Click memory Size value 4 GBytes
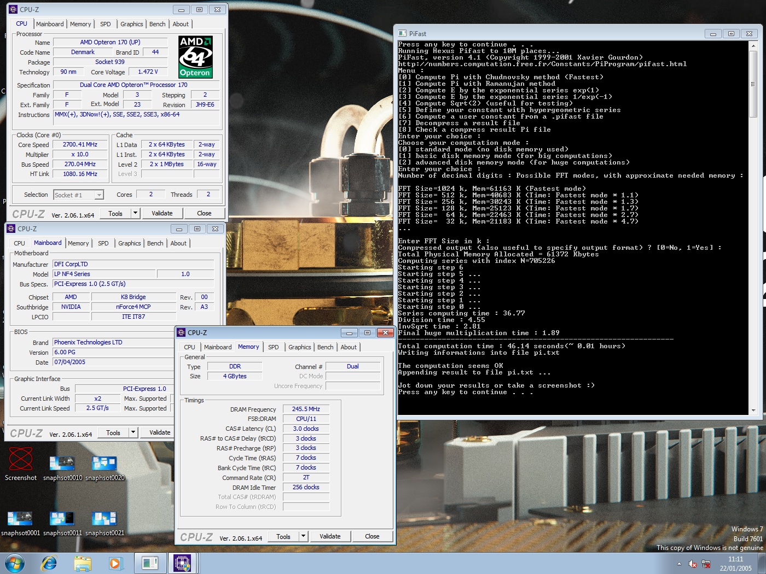 coord(235,376)
